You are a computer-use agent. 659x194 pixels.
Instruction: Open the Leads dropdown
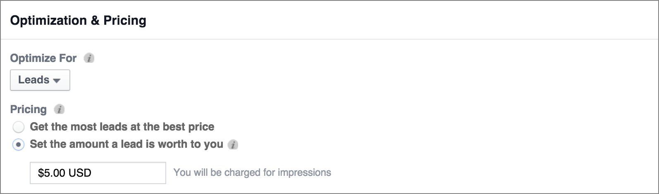pos(40,80)
